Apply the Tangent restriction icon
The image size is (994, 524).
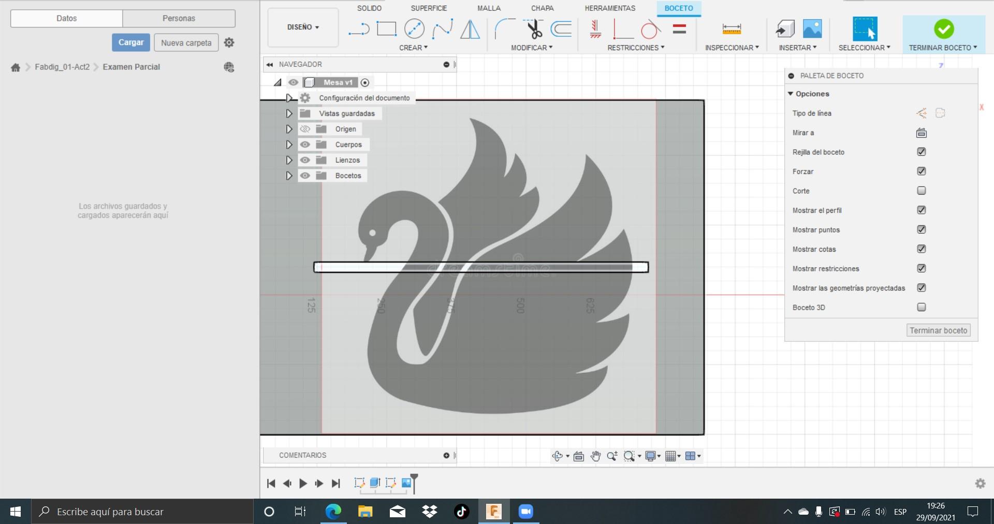pyautogui.click(x=651, y=29)
